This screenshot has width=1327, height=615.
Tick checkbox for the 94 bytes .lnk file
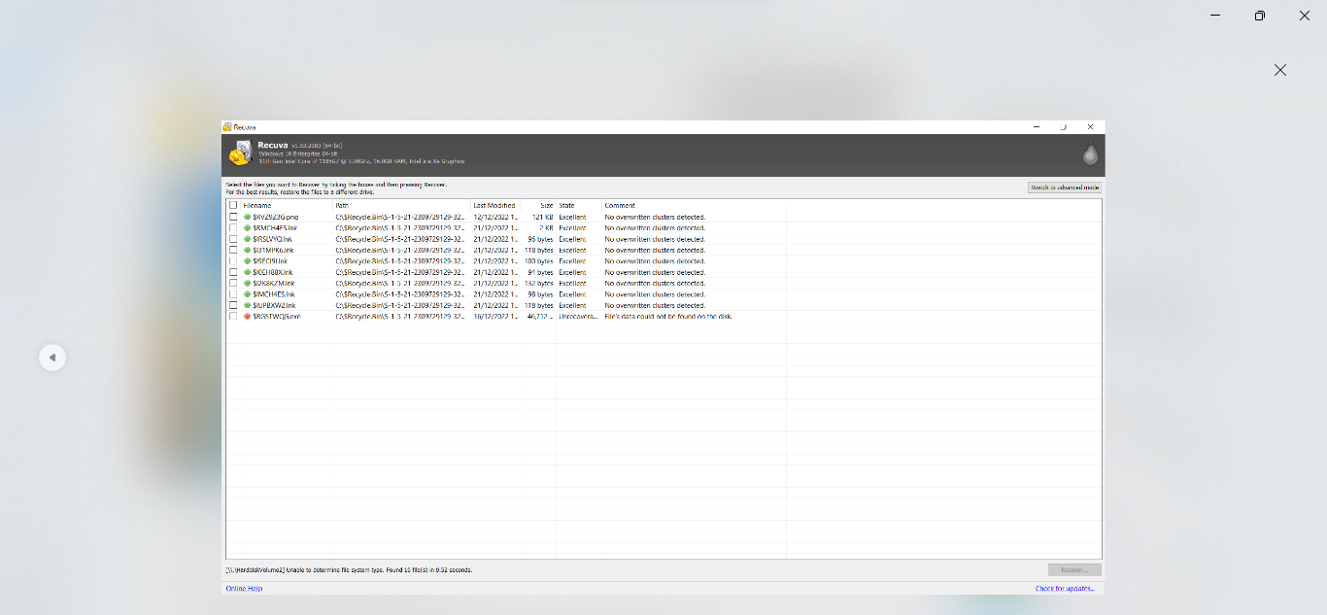[233, 272]
